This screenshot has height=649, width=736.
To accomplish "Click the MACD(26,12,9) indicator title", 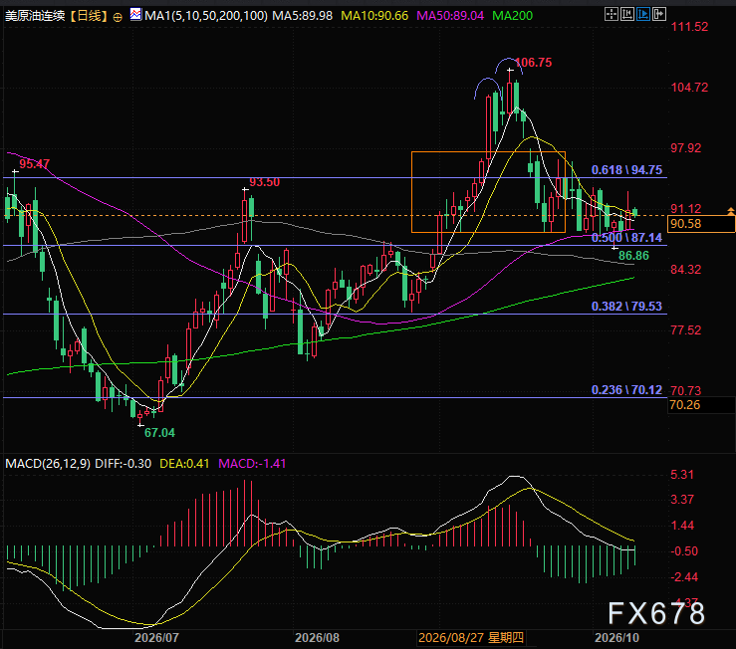I will tap(48, 464).
